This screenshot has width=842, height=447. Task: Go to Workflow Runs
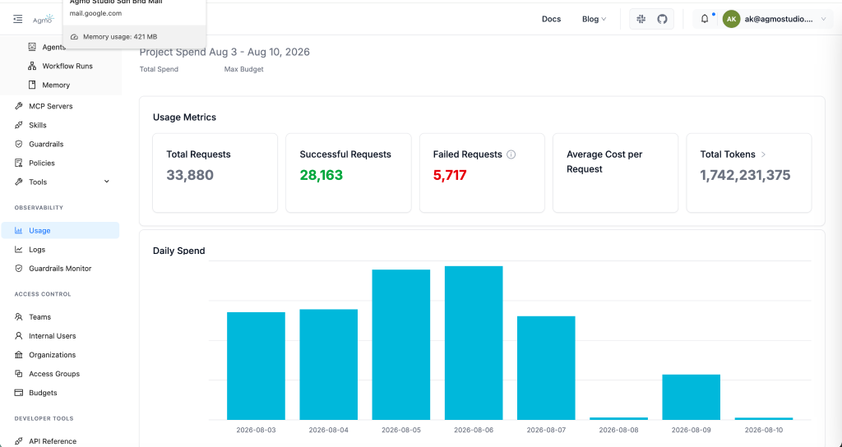click(67, 66)
